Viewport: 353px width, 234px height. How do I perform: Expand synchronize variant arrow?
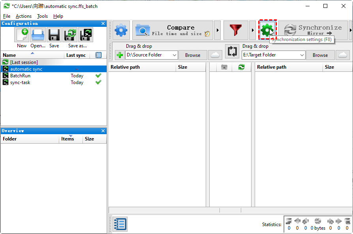coord(350,30)
